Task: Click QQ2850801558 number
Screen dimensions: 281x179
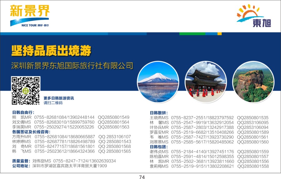Action: 253,166
